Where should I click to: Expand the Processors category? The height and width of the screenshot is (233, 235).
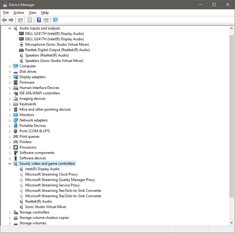click(x=10, y=148)
